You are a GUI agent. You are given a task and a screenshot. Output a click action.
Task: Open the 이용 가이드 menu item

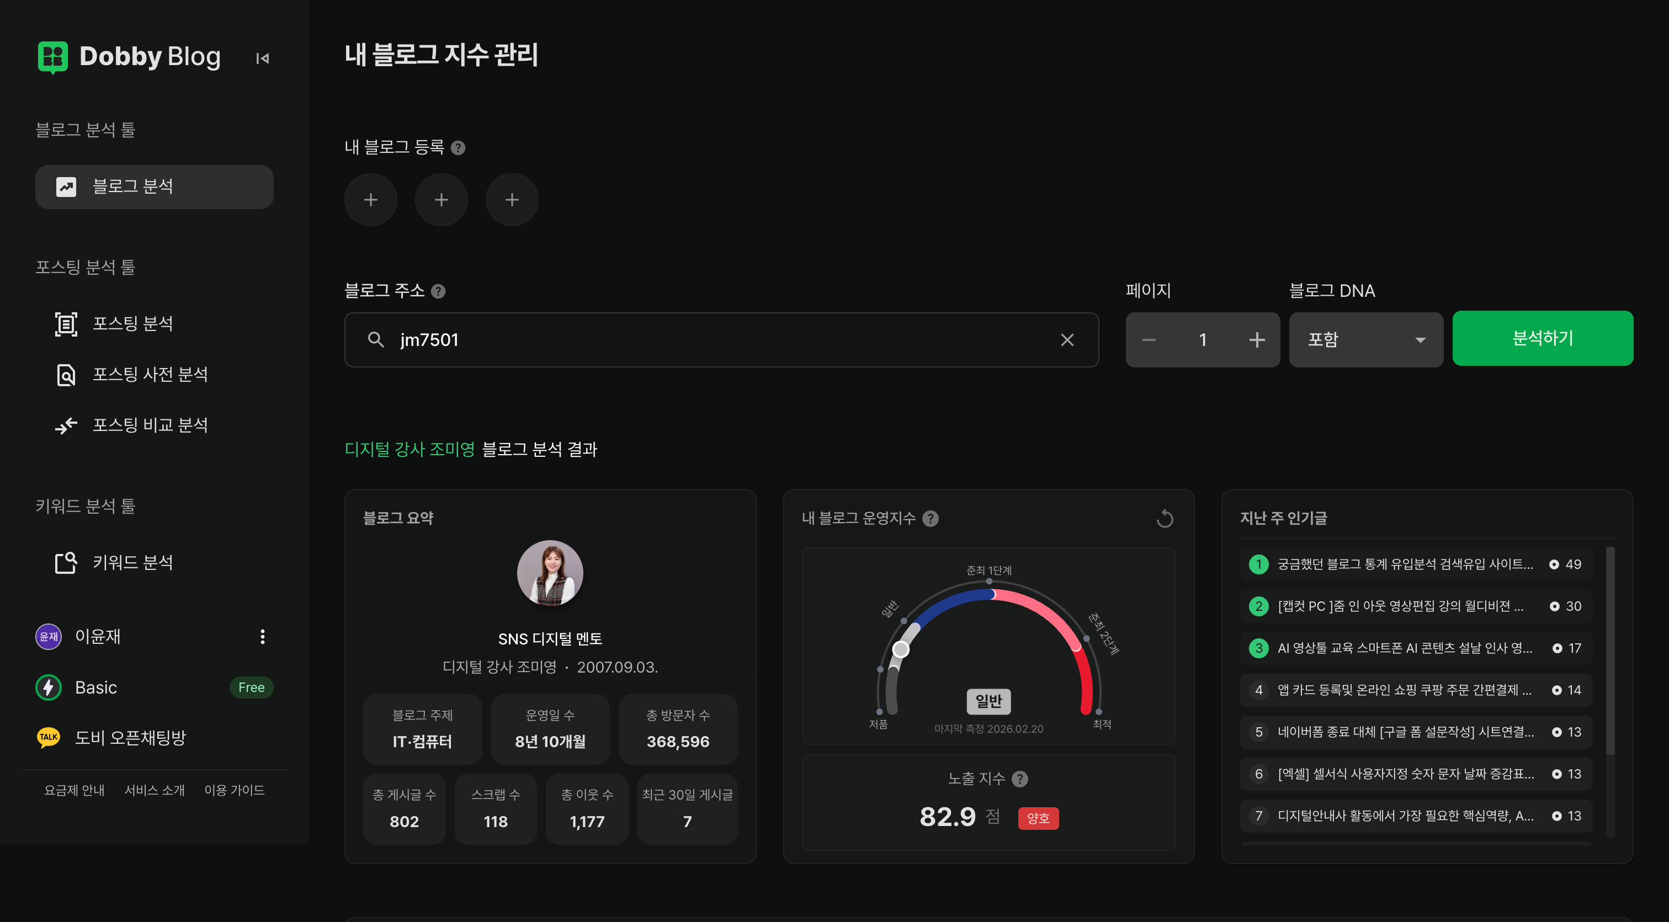tap(235, 790)
